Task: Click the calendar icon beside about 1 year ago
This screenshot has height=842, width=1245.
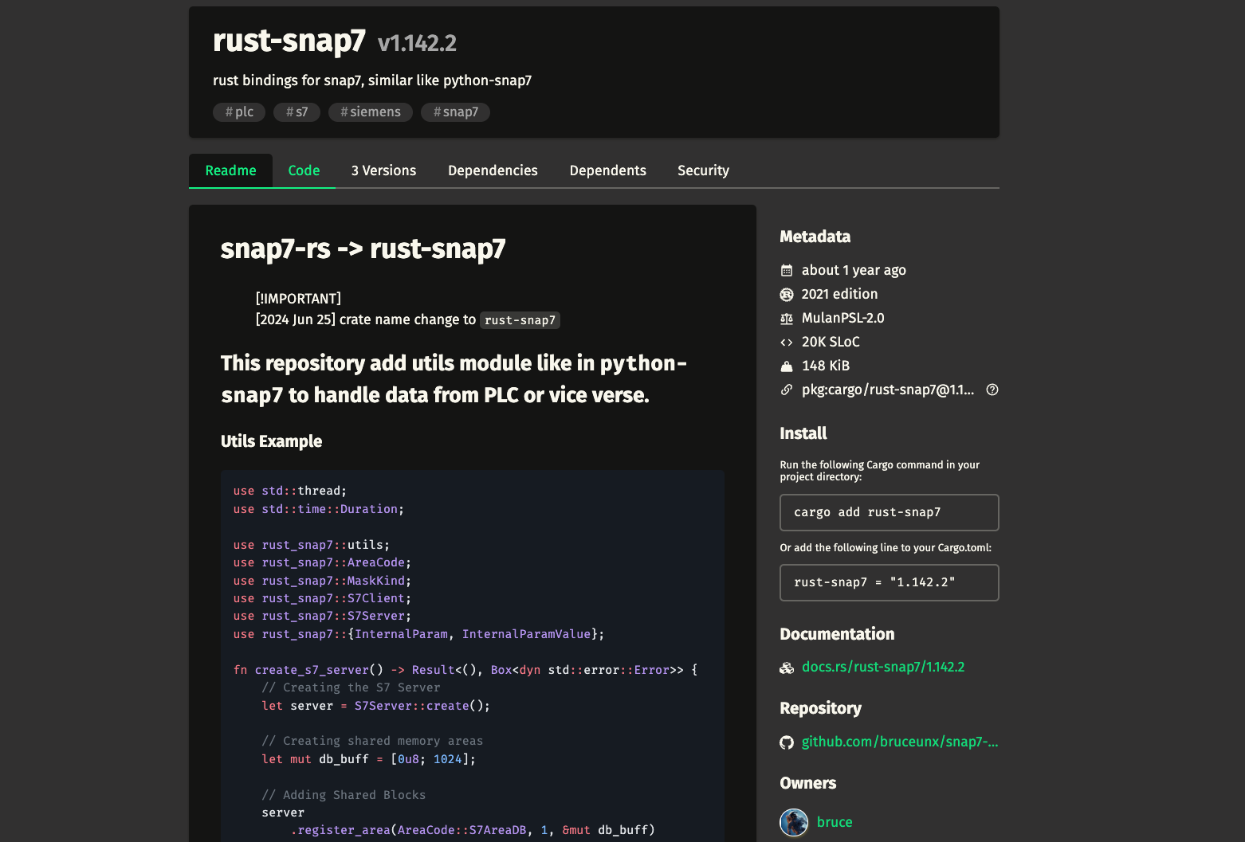Action: coord(787,271)
